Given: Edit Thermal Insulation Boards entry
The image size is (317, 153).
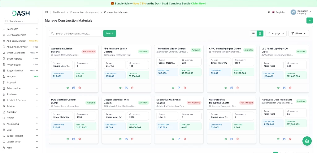Looking at the screenshot, I should tap(179, 88).
